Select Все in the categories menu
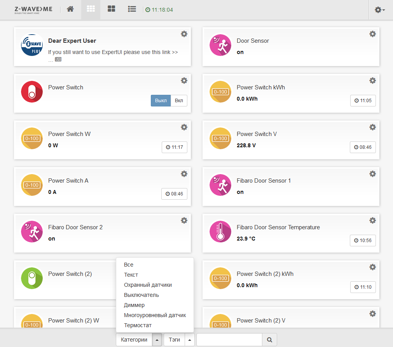Screen dimensions: 393x347 [x=129, y=265]
